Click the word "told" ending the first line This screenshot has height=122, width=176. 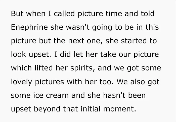[148, 14]
